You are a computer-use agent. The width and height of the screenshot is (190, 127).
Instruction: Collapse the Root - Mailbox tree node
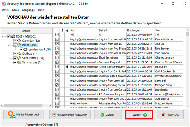[x=2, y=36]
